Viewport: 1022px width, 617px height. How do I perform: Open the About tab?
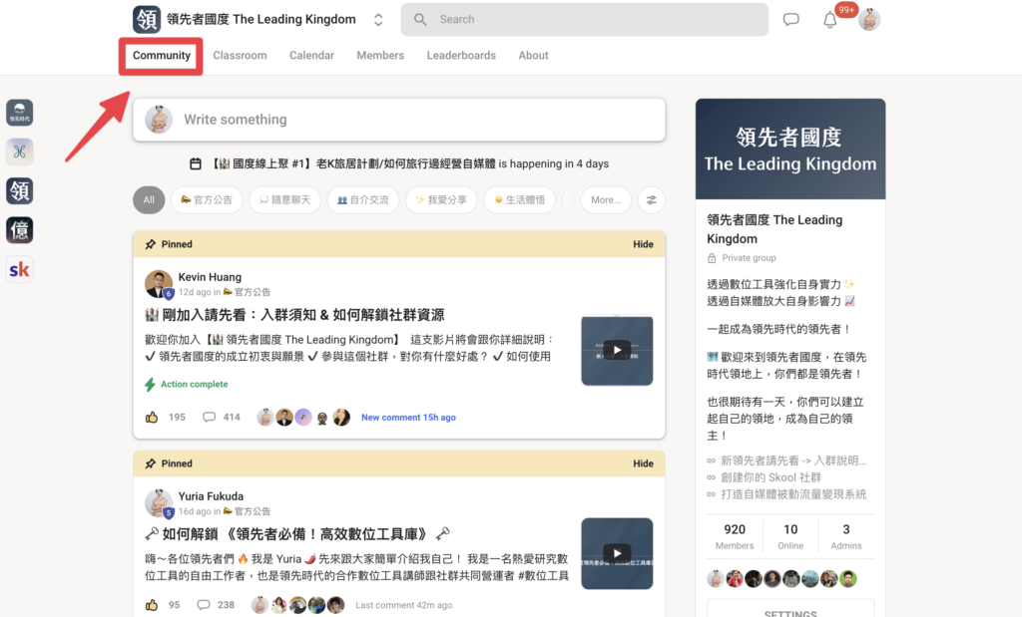tap(533, 56)
